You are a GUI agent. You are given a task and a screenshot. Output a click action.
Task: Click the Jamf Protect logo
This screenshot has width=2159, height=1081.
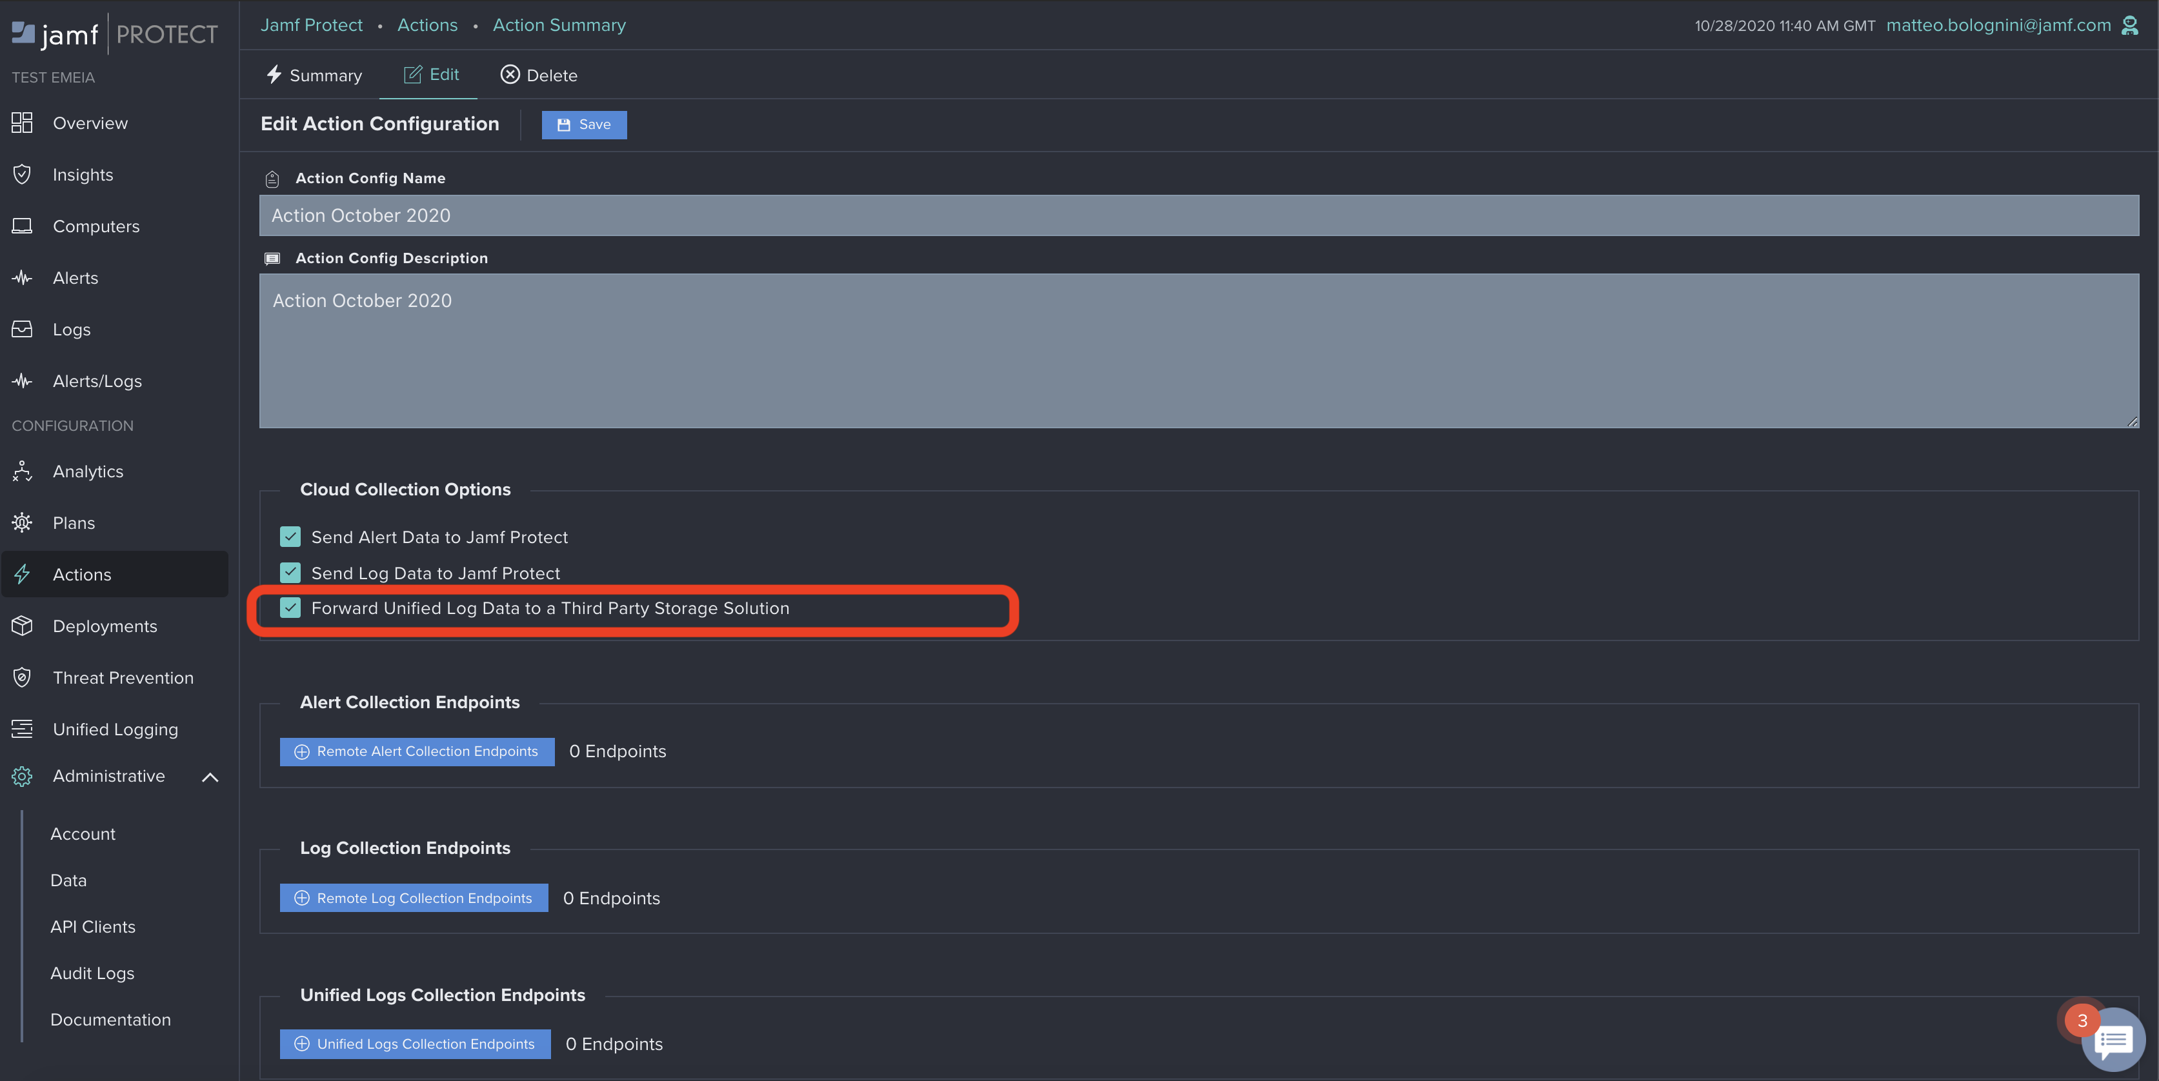pos(115,34)
